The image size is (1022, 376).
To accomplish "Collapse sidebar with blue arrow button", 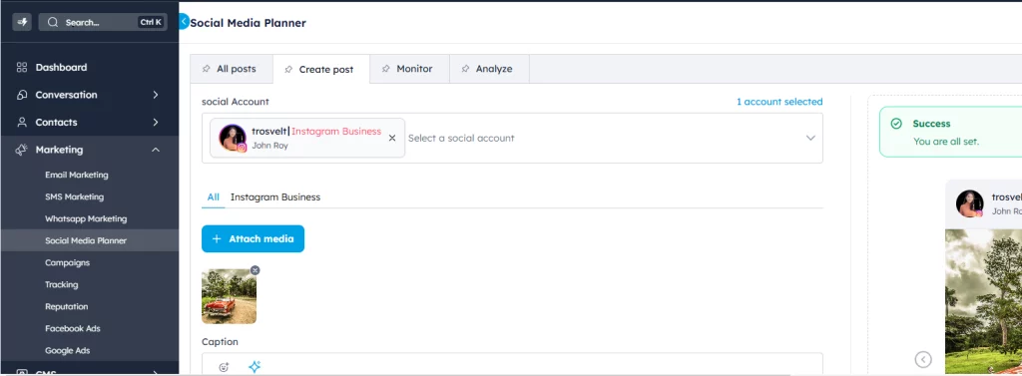I will pos(184,22).
